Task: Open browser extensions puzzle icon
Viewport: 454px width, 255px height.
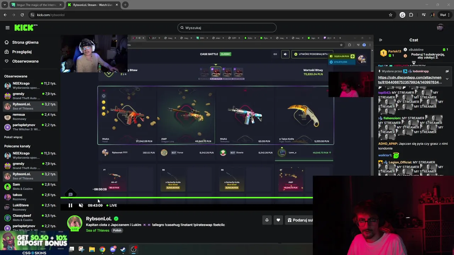Action: click(x=411, y=15)
